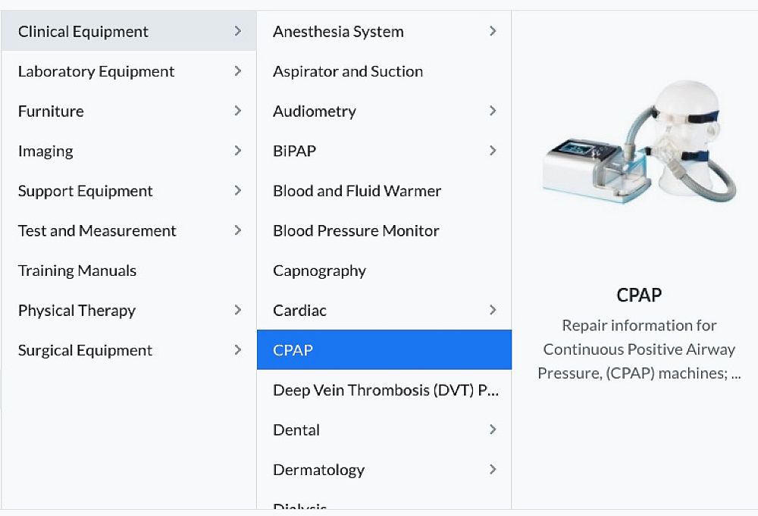Choose Blood and Fluid Warmer
Screen dimensions: 758x516
coord(357,191)
